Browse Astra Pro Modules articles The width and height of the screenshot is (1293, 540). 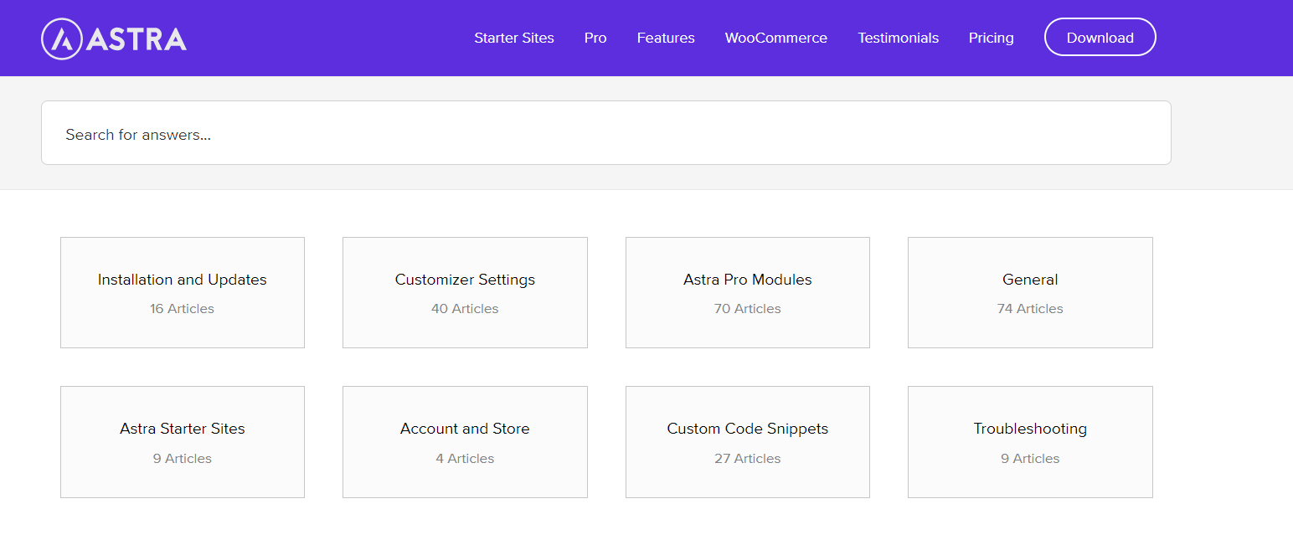tap(748, 292)
